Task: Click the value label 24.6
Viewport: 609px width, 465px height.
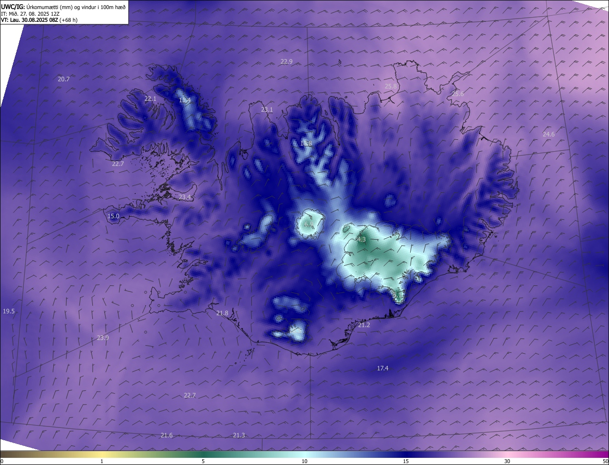Action: (549, 135)
